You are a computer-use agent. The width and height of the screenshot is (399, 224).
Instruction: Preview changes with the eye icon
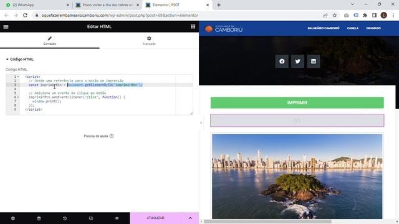[x=117, y=218]
